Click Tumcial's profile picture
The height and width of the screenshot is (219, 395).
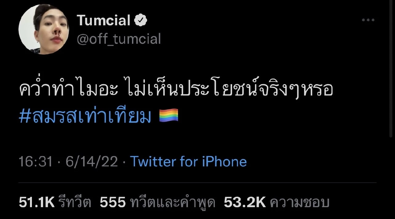[x=44, y=28]
